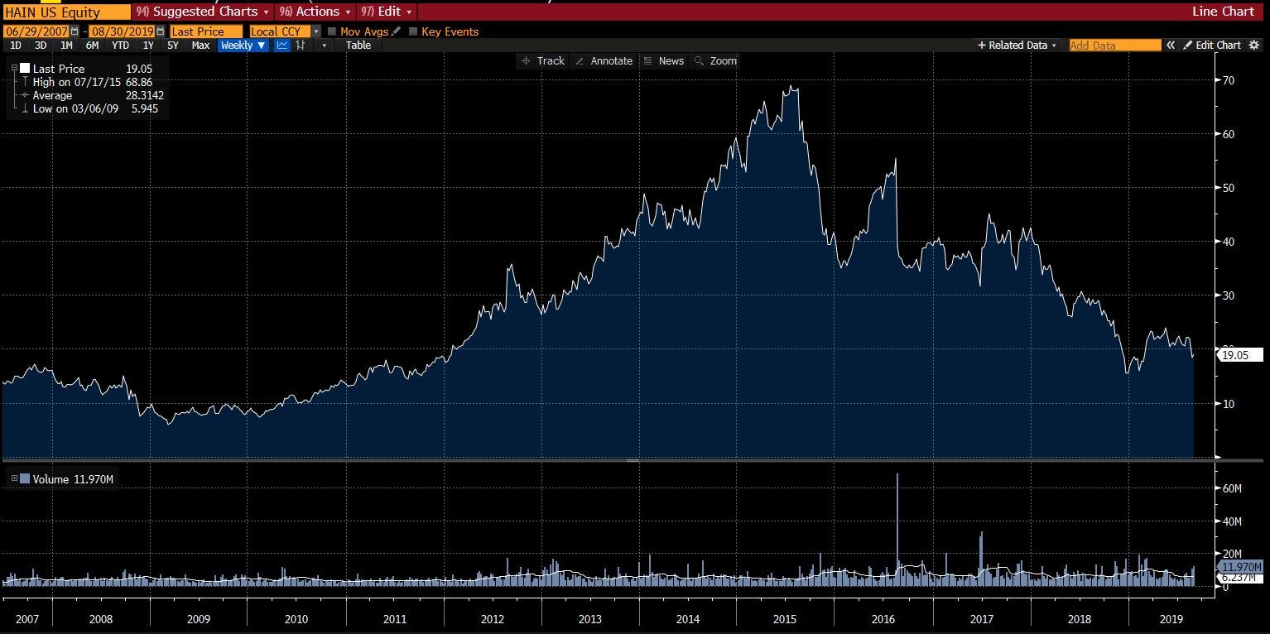Select the 5Y time range
Image resolution: width=1270 pixels, height=634 pixels.
tap(173, 46)
